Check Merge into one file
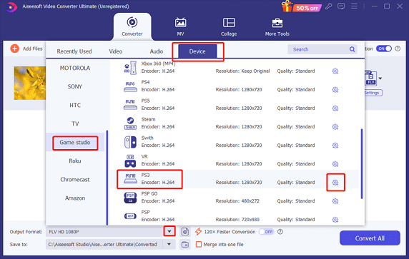Screen dimensions: 409x259 coord(199,245)
